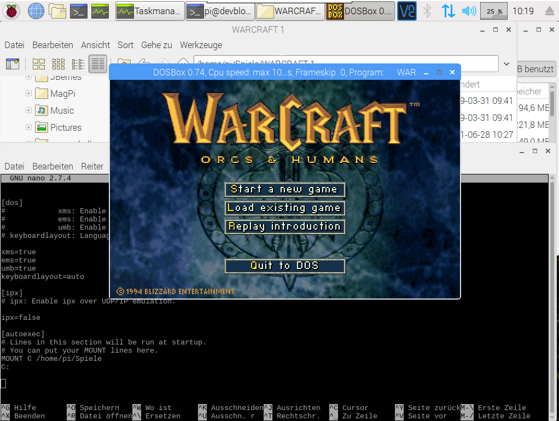Click the '[ipx]' section header in nano
The image size is (559, 421).
tap(12, 293)
